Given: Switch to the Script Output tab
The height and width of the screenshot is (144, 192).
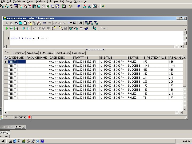Looking at the screenshot, I should click(78, 53).
